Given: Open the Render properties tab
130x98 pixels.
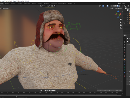Looking at the screenshot, I should (x=125, y=42).
